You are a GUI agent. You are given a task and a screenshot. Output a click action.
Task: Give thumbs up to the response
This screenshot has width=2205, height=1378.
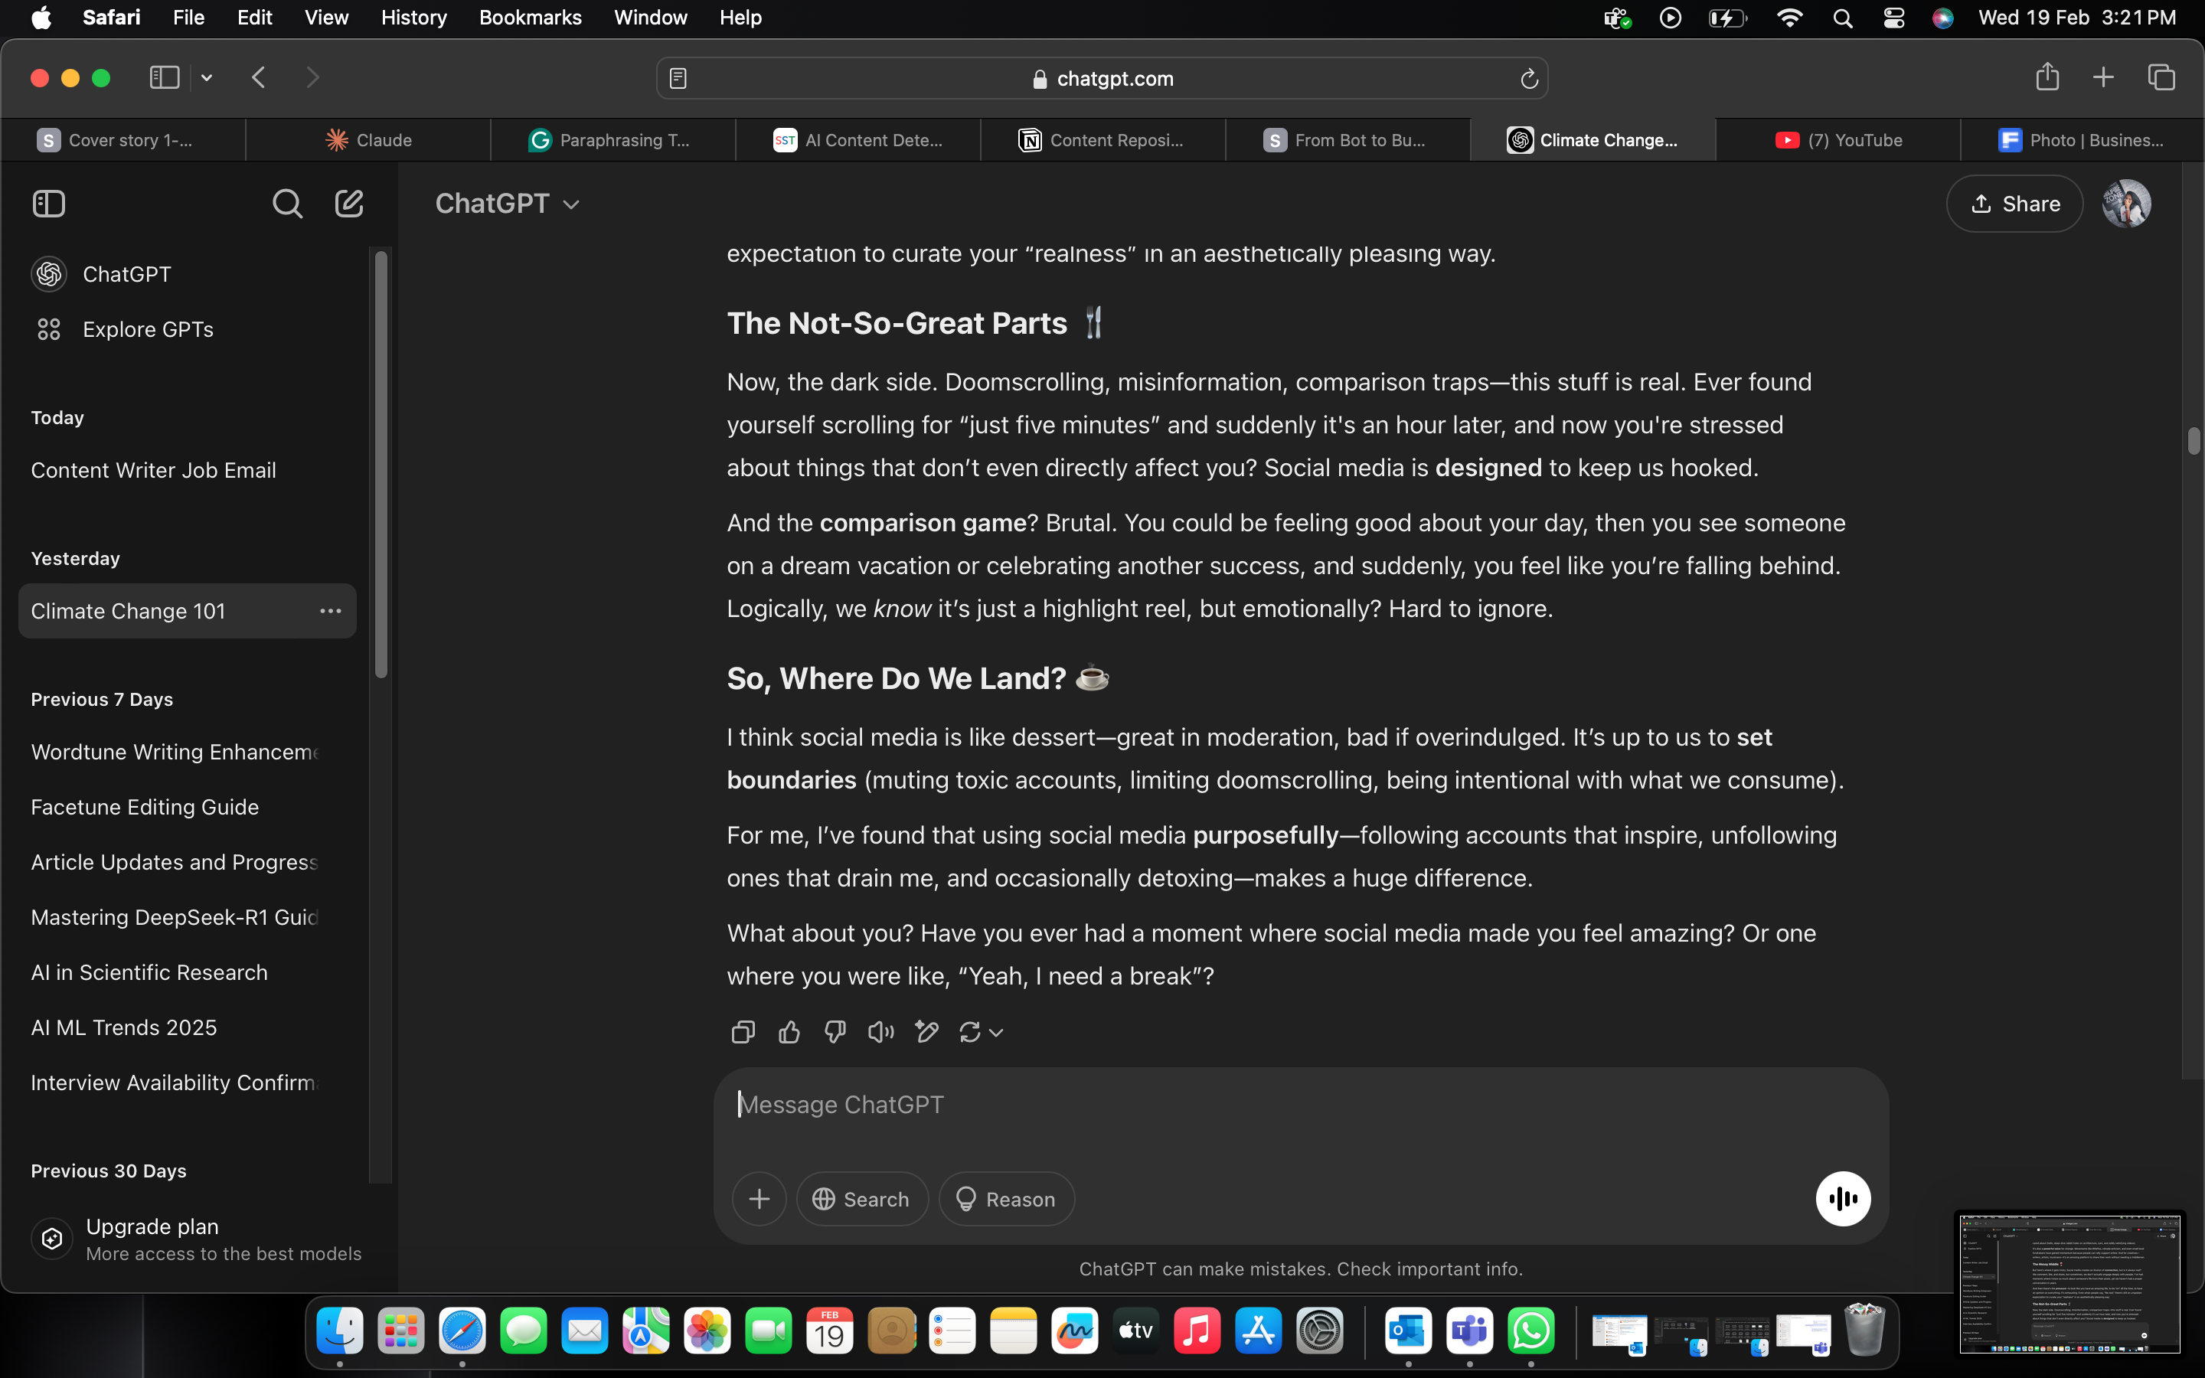(x=789, y=1032)
